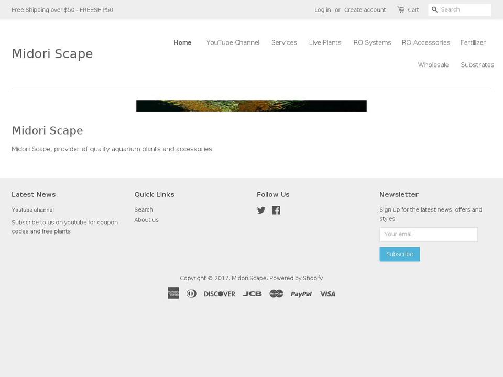Image resolution: width=503 pixels, height=377 pixels.
Task: Click the 'Subscribe to us on youtube' text
Action: pos(65,227)
